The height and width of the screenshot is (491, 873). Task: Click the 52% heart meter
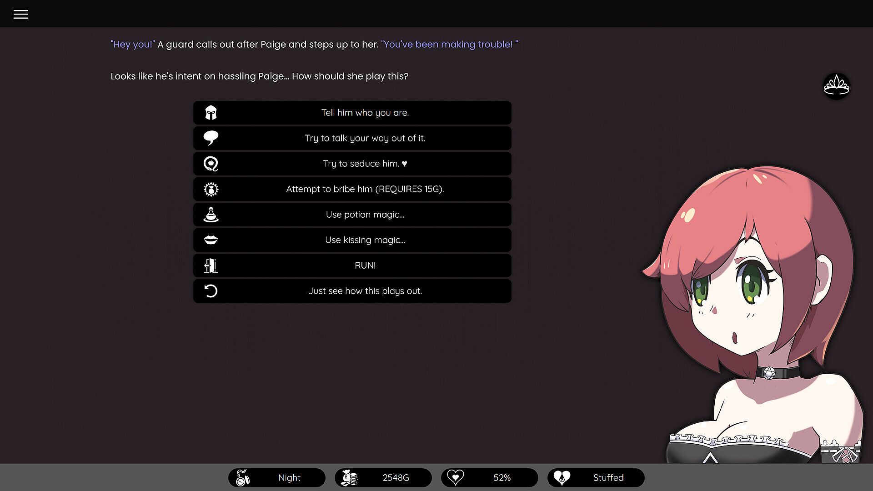(490, 478)
